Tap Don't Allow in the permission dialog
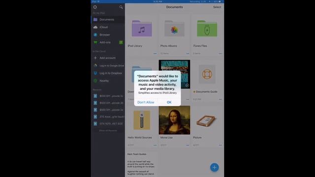 tap(146, 102)
